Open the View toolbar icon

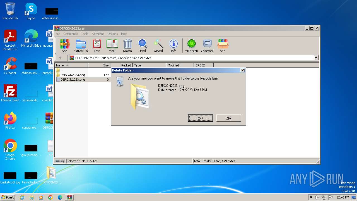pyautogui.click(x=112, y=46)
